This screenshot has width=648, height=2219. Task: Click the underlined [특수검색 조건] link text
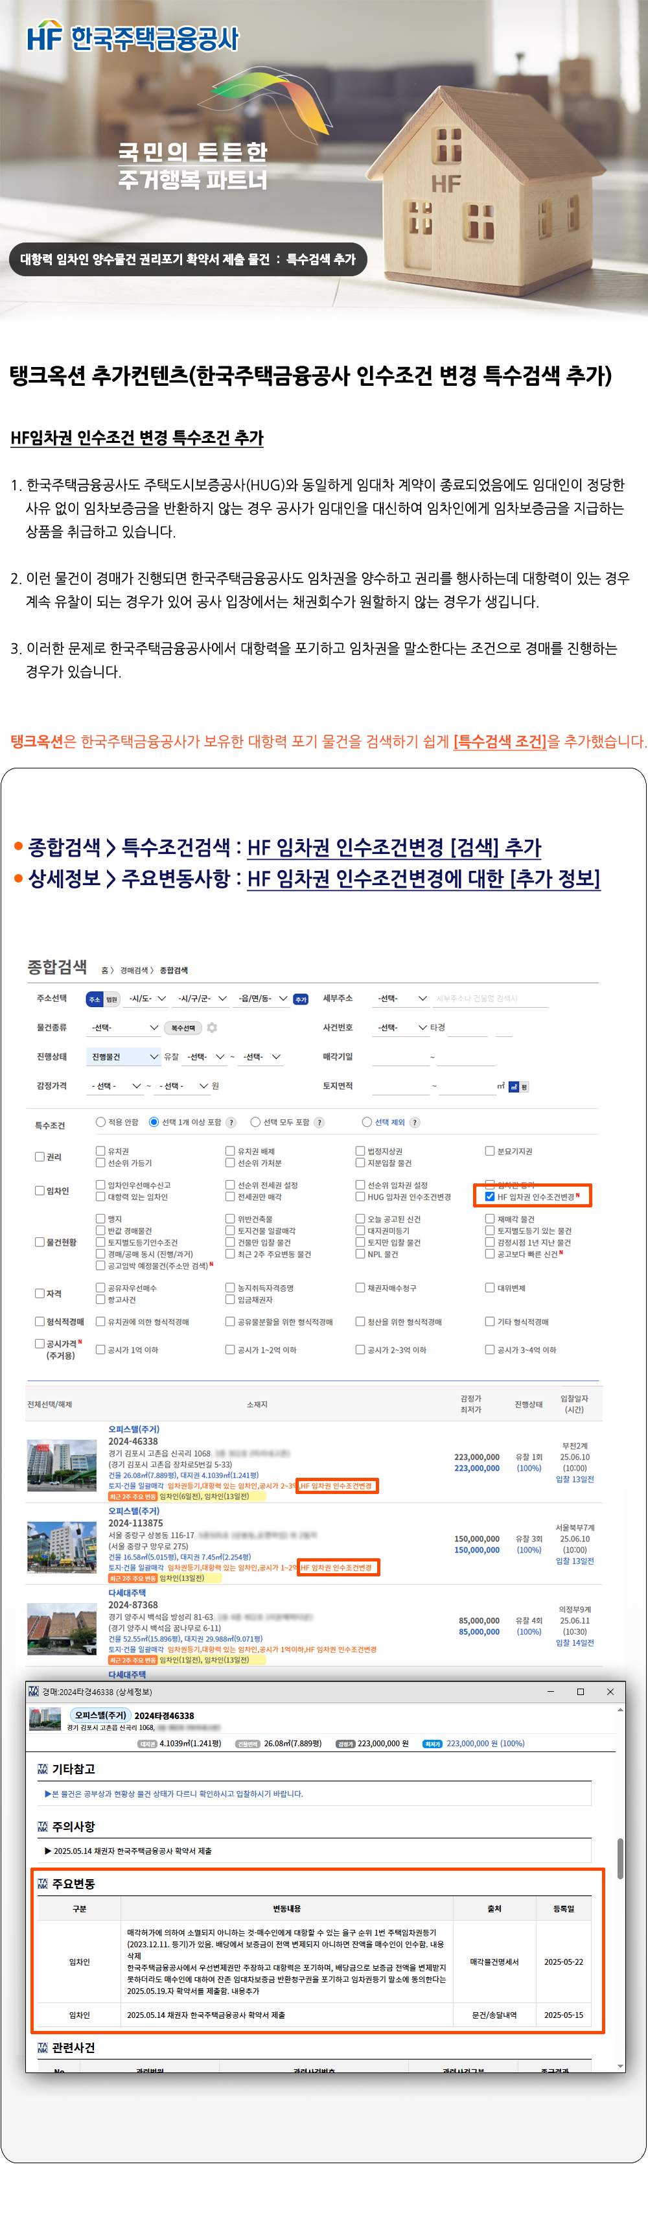click(500, 741)
